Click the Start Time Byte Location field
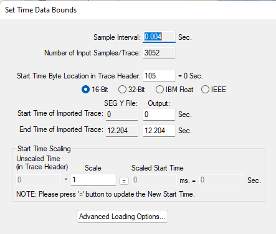Viewport: 276px width, 234px height. tap(159, 76)
